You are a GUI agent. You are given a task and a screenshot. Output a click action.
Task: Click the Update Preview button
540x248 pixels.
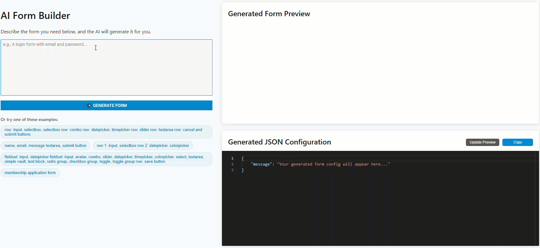482,142
